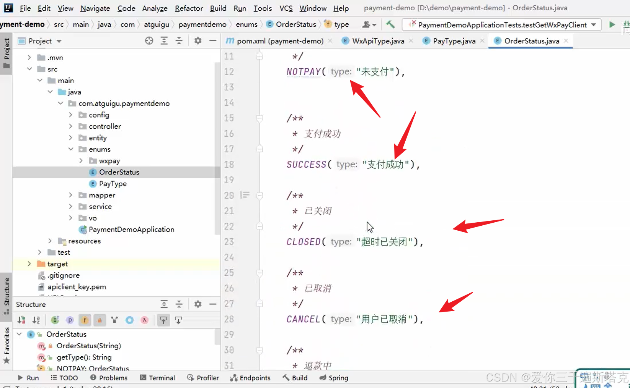Click Select Opened File crosshair icon

(149, 41)
